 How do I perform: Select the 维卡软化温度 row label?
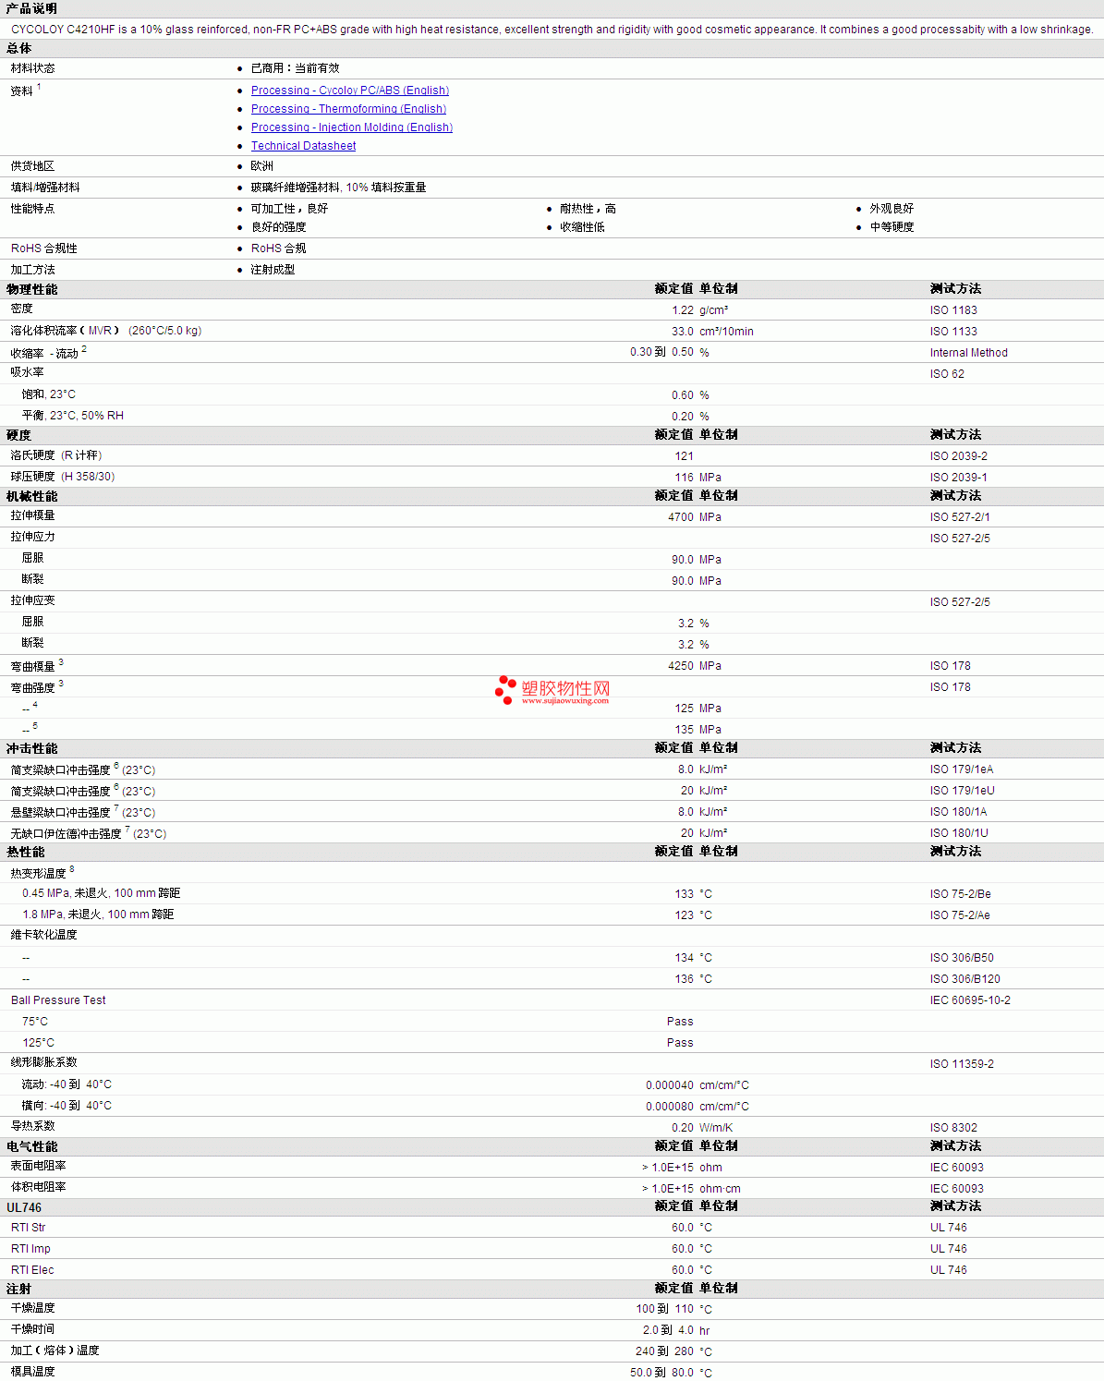click(x=43, y=935)
